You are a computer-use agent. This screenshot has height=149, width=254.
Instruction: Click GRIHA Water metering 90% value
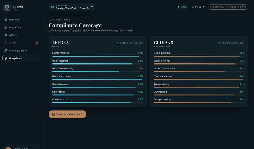242,61
